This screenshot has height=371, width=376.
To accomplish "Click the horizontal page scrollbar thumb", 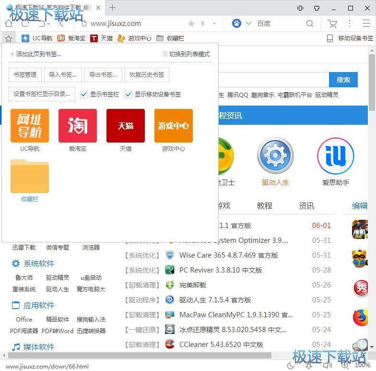I will coord(140,355).
